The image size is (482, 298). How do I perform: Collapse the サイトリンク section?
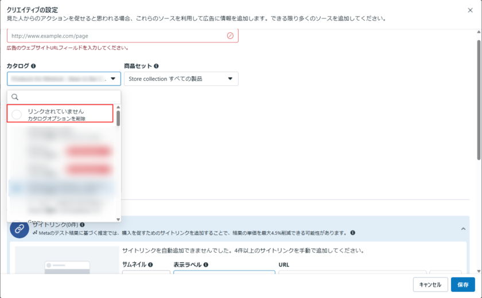point(464,229)
